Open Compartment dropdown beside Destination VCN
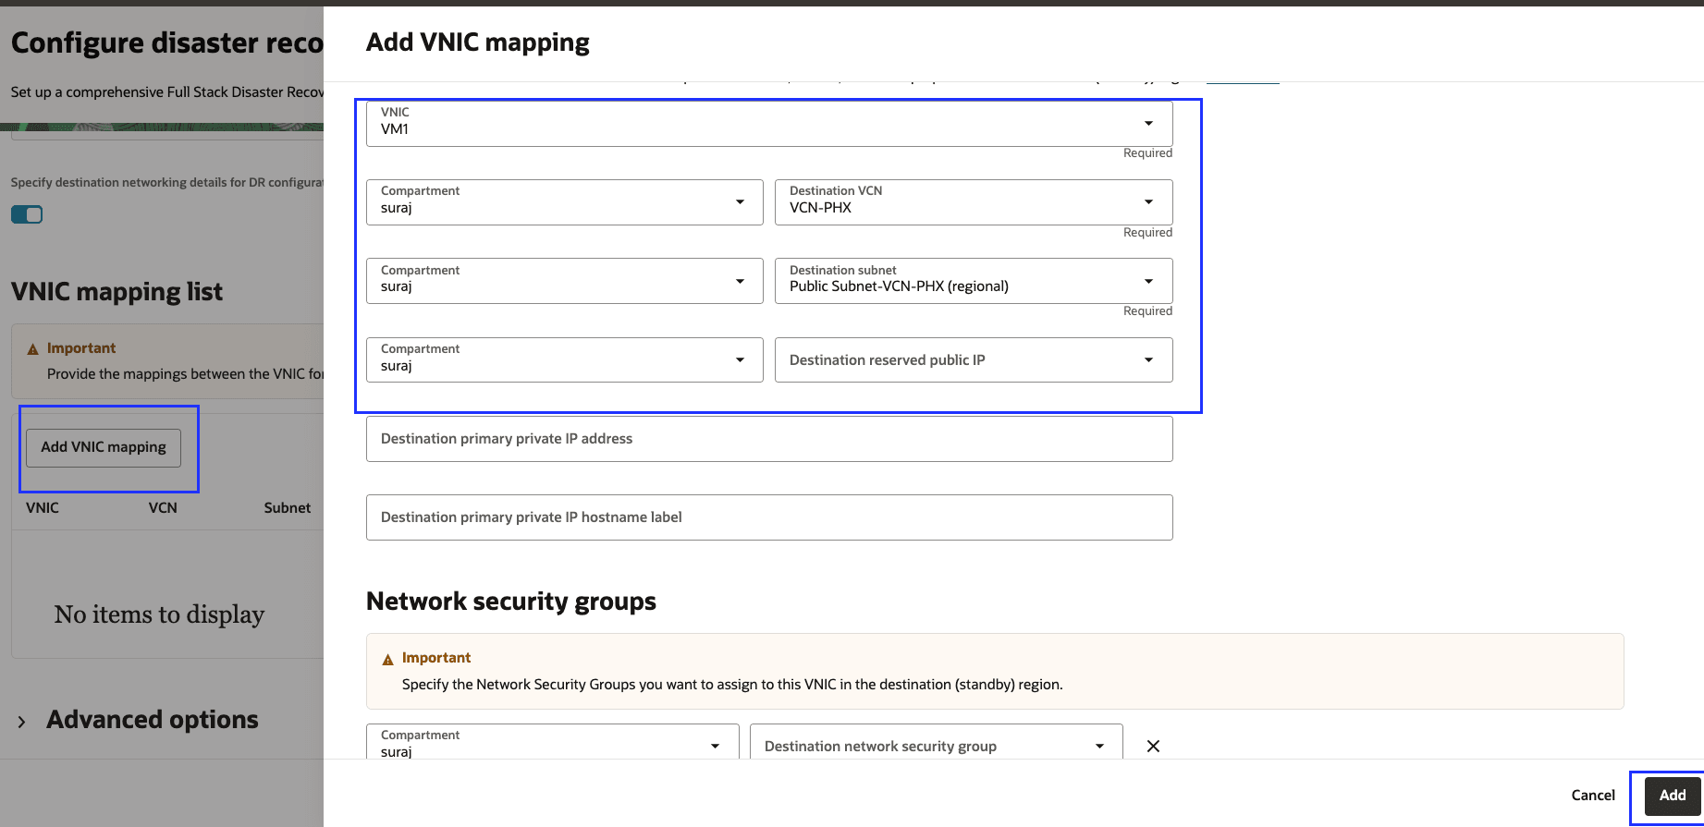Viewport: 1704px width, 827px height. pos(565,202)
